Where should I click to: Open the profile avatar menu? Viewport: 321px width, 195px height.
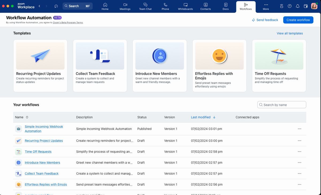coord(314,6)
